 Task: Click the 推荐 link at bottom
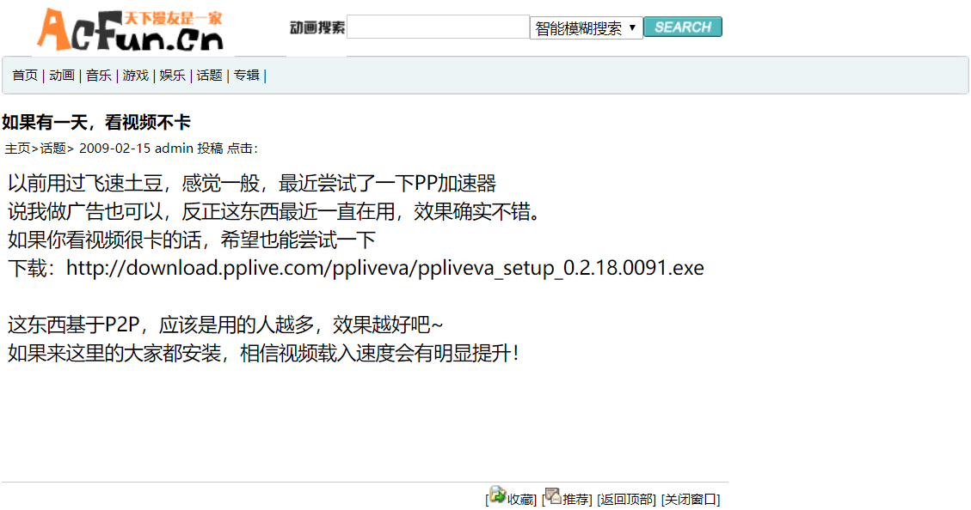(x=575, y=500)
